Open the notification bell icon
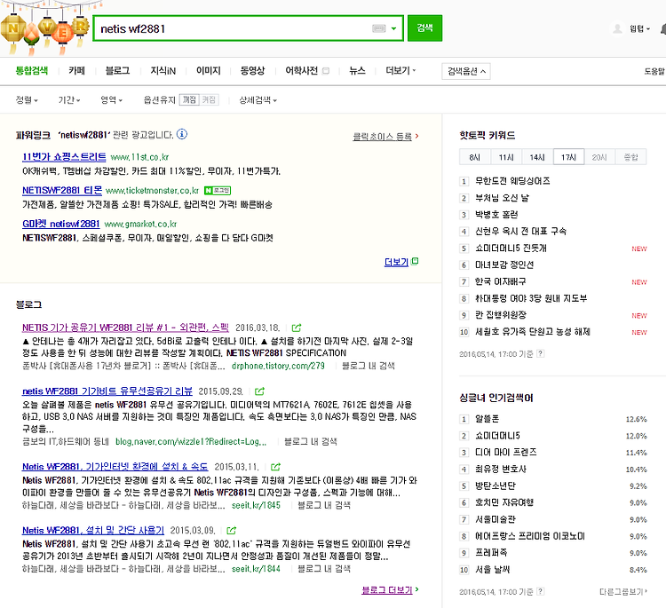The width and height of the screenshot is (666, 608). (663, 29)
